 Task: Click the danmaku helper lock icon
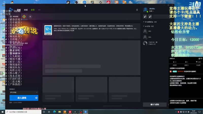[x=199, y=59]
